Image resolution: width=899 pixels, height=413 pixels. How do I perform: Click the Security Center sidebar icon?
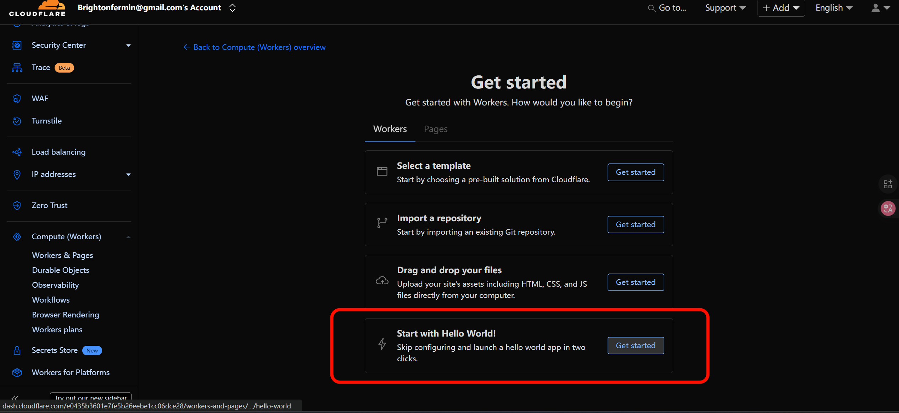pos(17,45)
